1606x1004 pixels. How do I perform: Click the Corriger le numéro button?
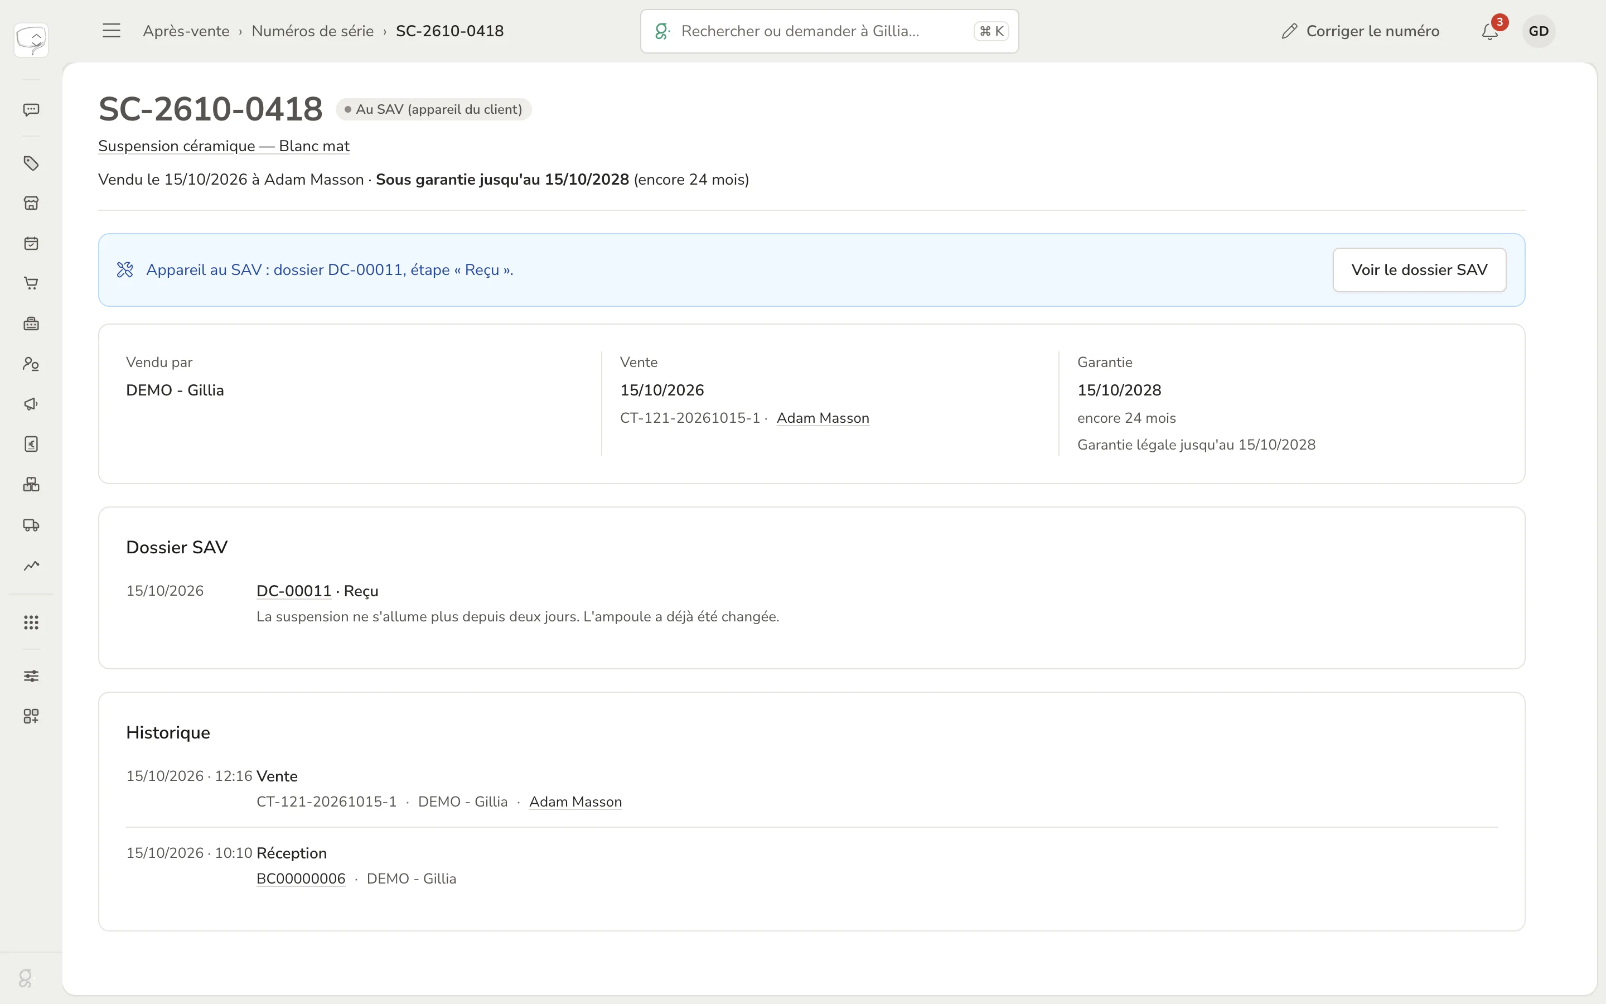pos(1361,31)
